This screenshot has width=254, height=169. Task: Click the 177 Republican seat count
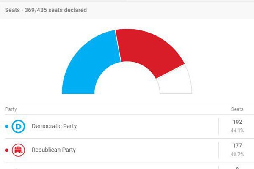click(237, 146)
